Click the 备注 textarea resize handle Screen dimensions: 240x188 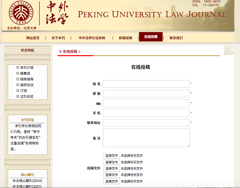point(189,146)
